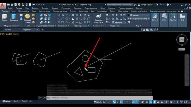Click the wrench icon beside the command line
Viewport: 191px width, 107px height.
(44, 98)
